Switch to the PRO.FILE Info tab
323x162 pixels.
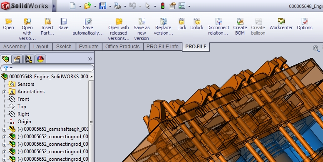(x=162, y=47)
